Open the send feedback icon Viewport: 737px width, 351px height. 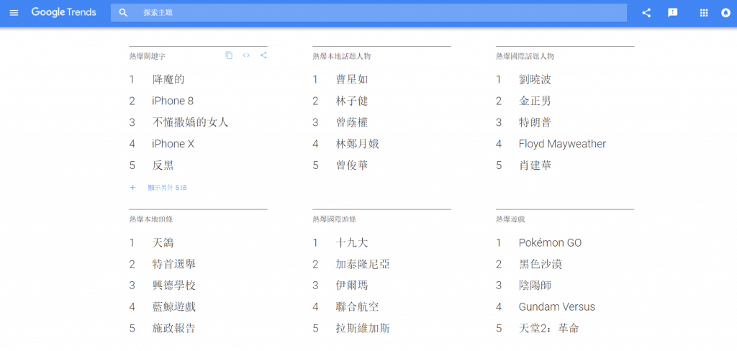pyautogui.click(x=673, y=13)
